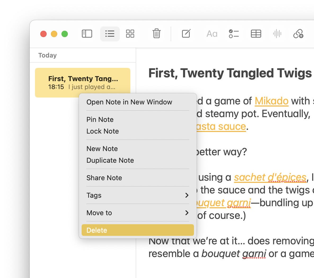This screenshot has height=278, width=314.
Task: Choose New Note in context menu
Action: click(138, 149)
